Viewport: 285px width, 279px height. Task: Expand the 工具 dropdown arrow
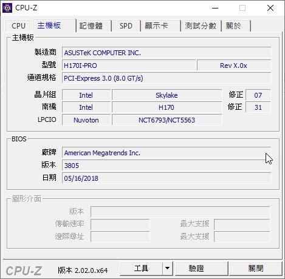(x=167, y=269)
